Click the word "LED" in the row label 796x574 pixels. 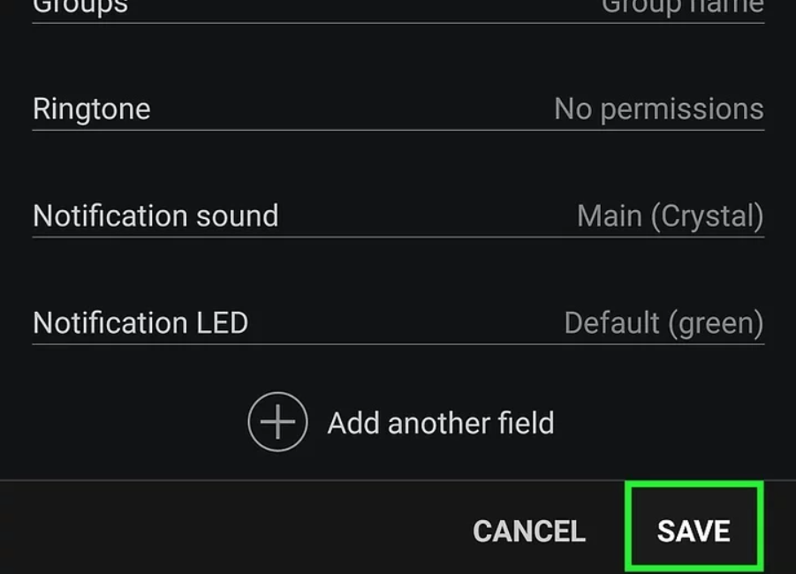click(x=222, y=323)
